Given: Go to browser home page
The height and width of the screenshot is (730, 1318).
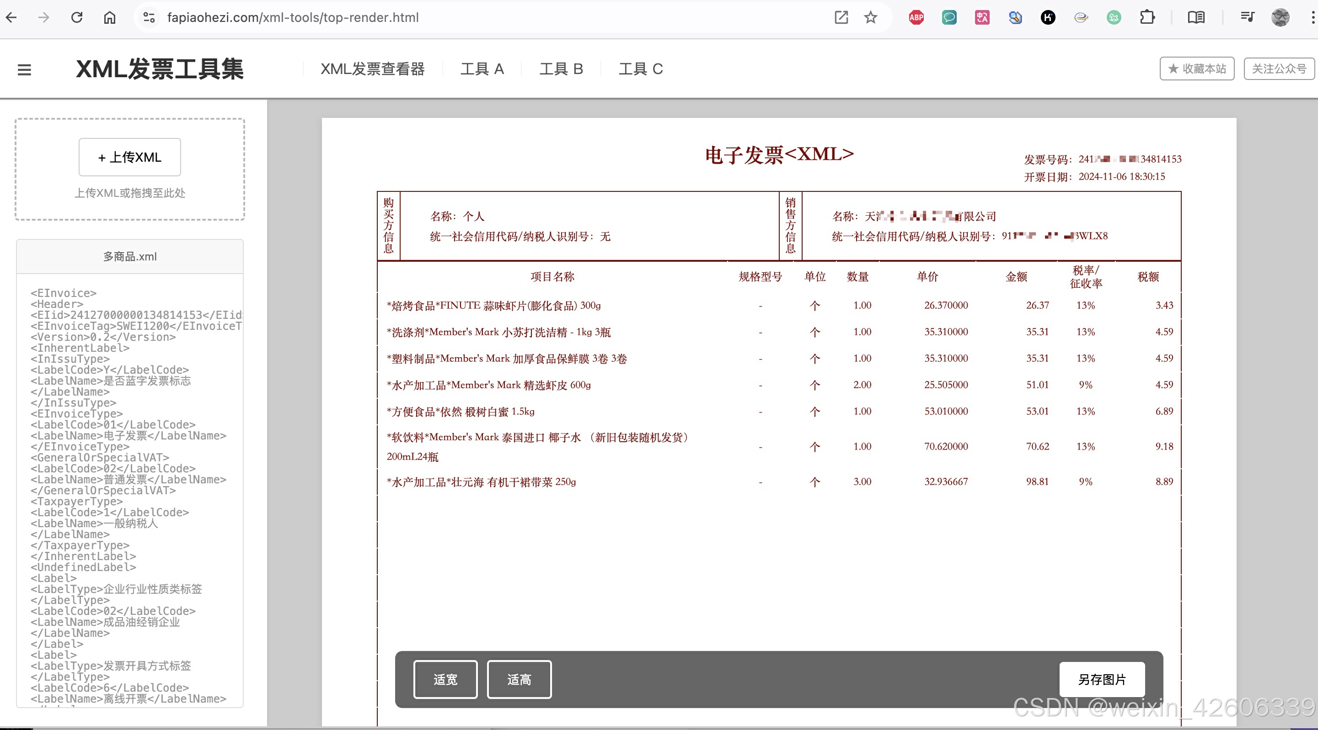Looking at the screenshot, I should tap(109, 17).
